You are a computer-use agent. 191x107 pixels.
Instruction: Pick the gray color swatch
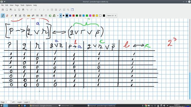click(x=80, y=15)
